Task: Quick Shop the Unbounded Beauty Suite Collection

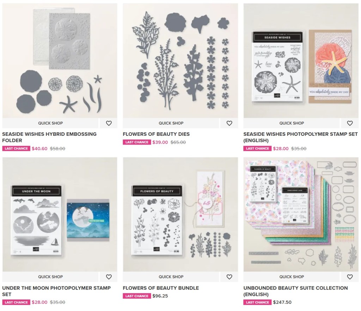Action: [x=292, y=277]
